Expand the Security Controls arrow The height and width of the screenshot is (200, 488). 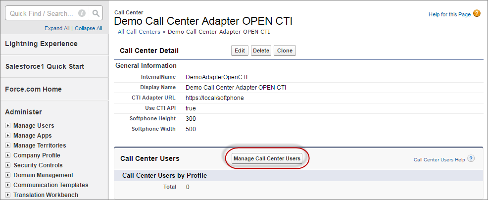8,165
